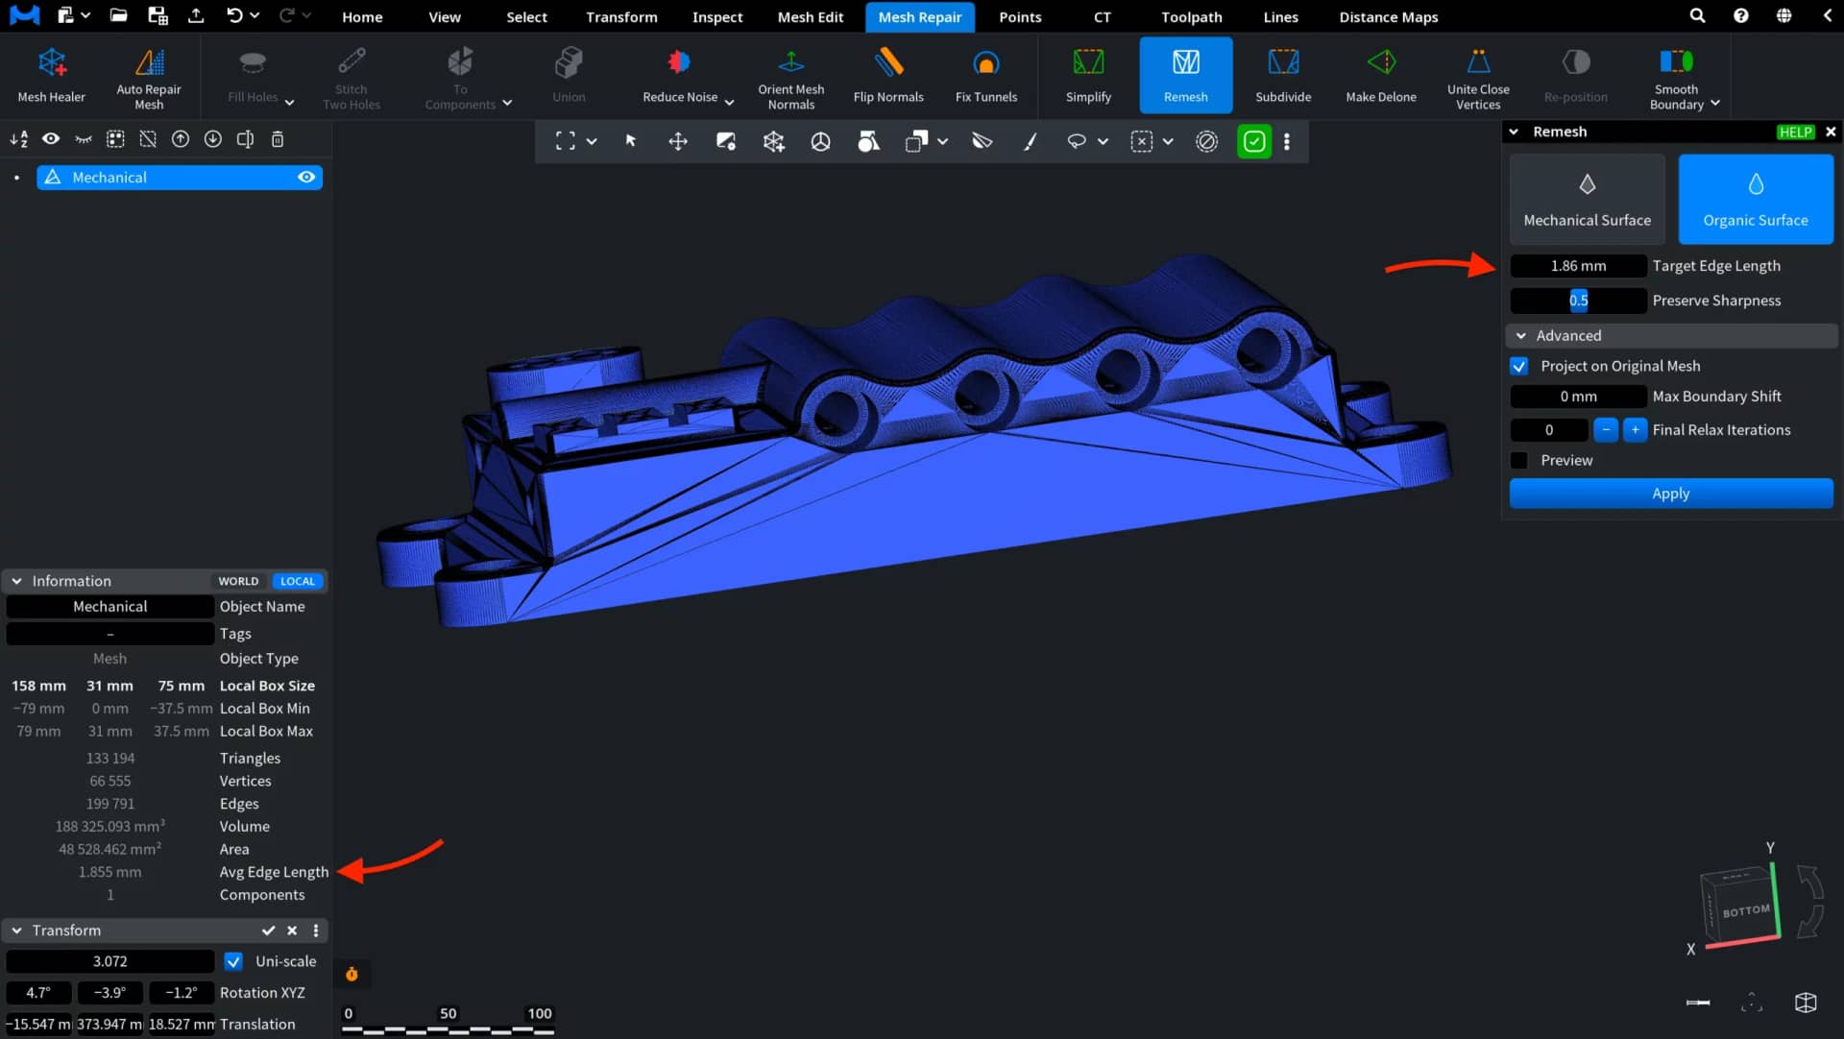The image size is (1844, 1039).
Task: Click the open folder icon in title bar
Action: pyautogui.click(x=118, y=15)
